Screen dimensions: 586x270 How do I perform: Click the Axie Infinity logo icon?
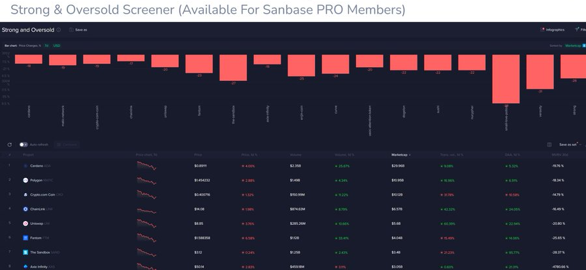tap(25, 267)
